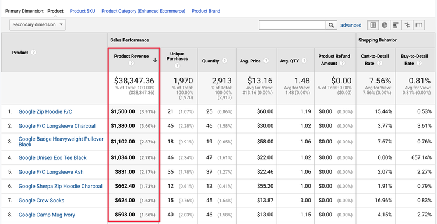437x224 pixels.
Task: Select Product Category (Enhanced Ecommerce) dimension
Action: click(143, 11)
